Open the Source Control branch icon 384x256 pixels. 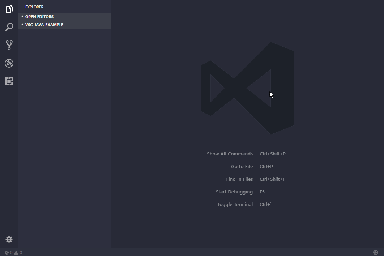(9, 45)
